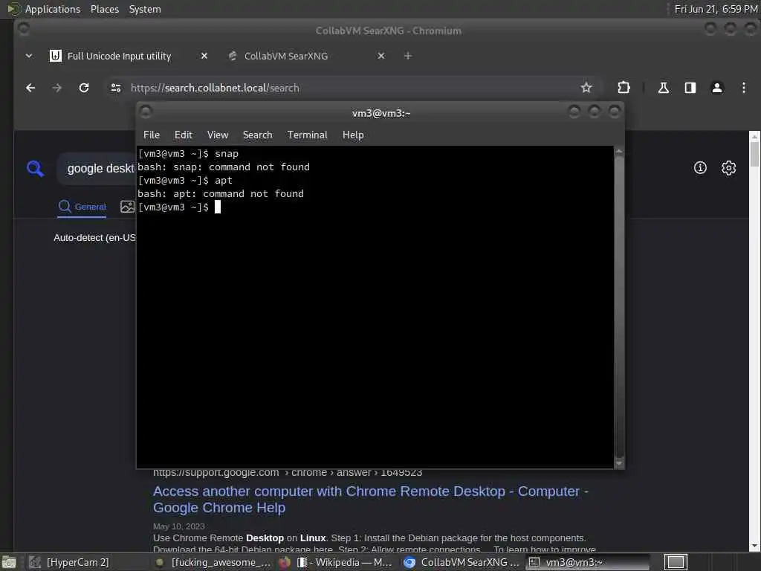Switch to Full Unicode Input utility tab

pos(119,56)
